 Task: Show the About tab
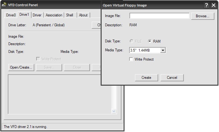tap(83, 15)
